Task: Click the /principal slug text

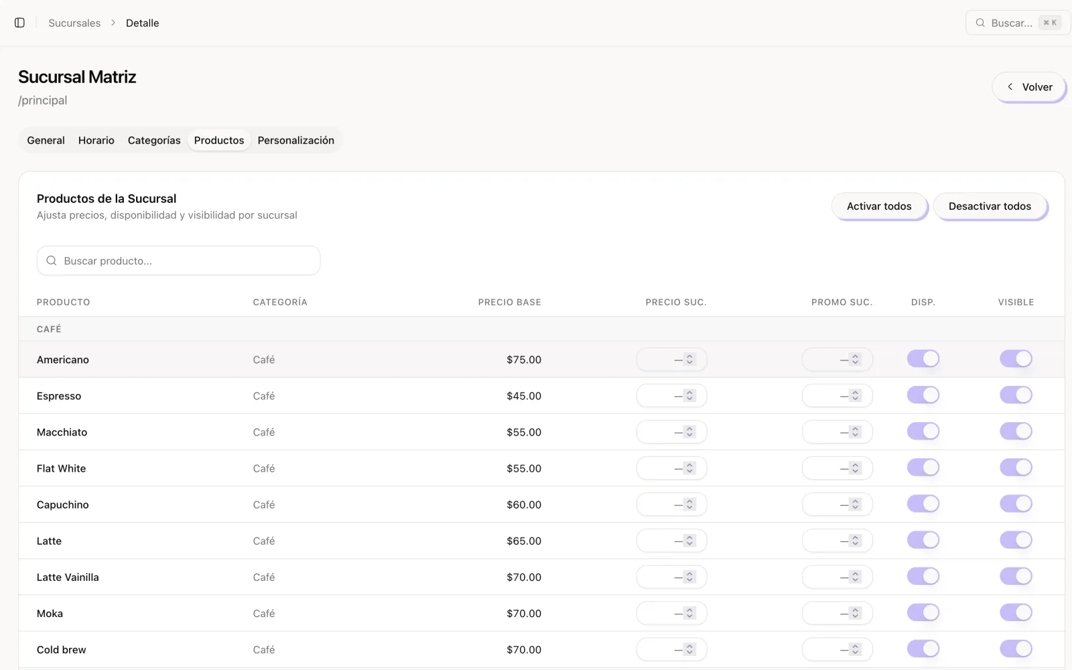Action: coord(43,100)
